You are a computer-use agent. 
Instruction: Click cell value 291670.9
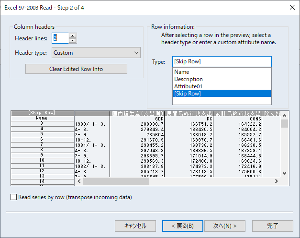click(137, 140)
